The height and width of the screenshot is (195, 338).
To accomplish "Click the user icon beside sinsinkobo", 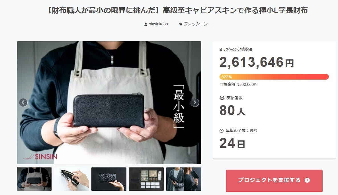I will tap(146, 24).
